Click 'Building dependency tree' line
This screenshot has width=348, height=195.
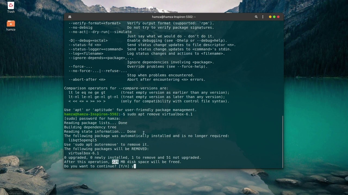pyautogui.click(x=90, y=127)
